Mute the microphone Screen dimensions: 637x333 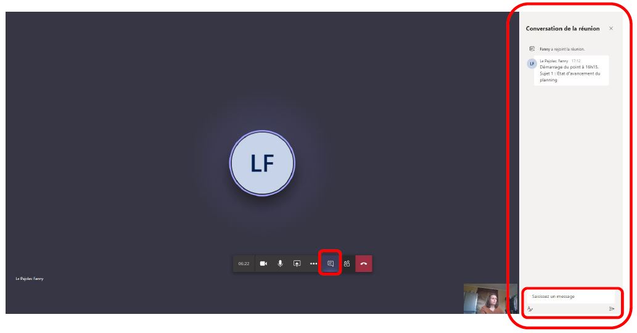pos(280,263)
